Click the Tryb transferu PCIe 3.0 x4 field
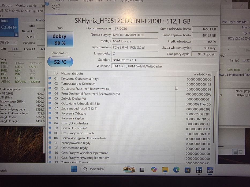 point(135,47)
